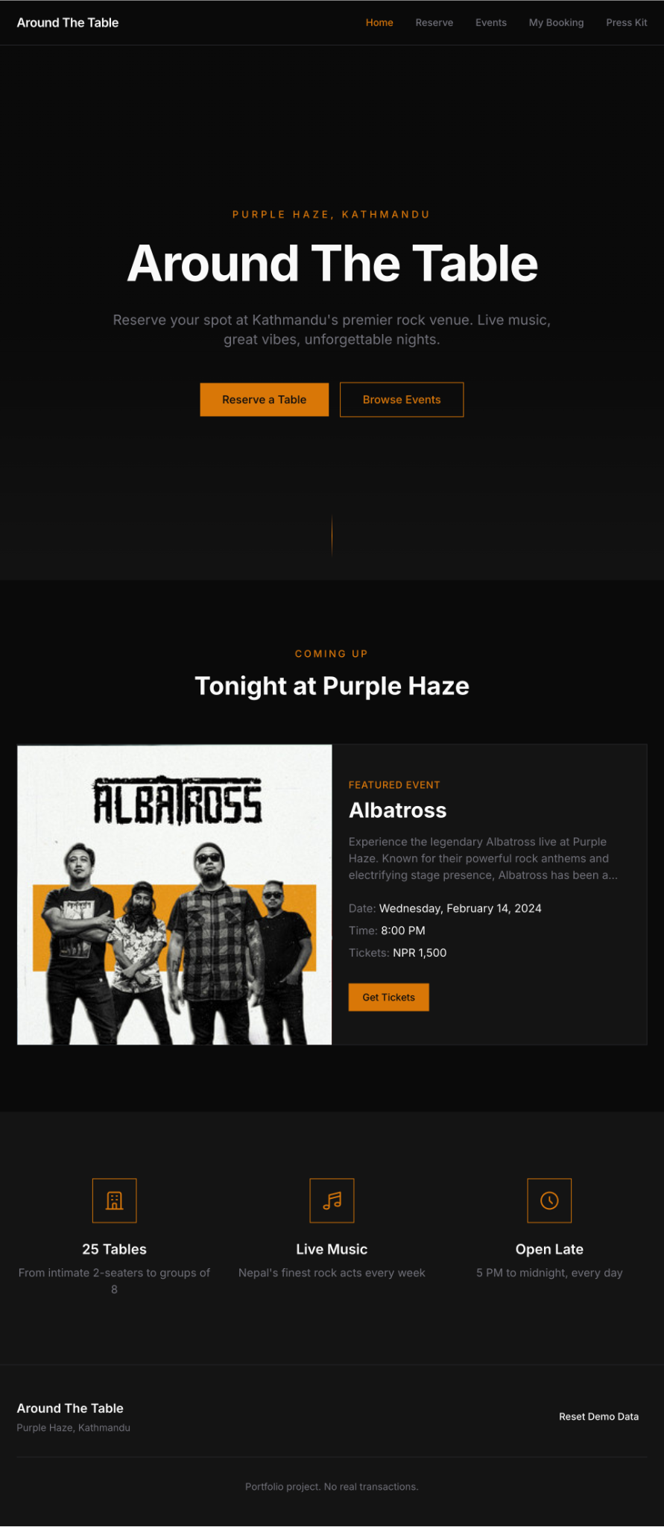
Task: Open the Events nav item
Action: (x=491, y=22)
